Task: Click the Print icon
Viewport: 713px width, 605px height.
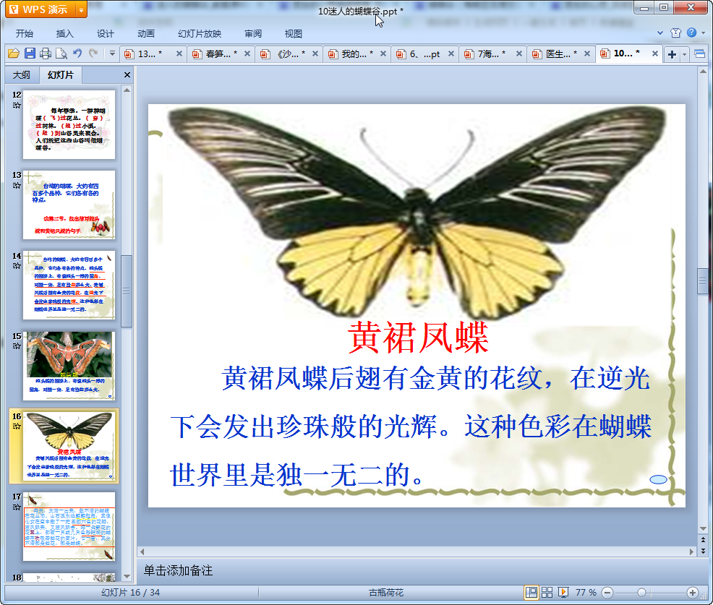Action: [x=46, y=53]
